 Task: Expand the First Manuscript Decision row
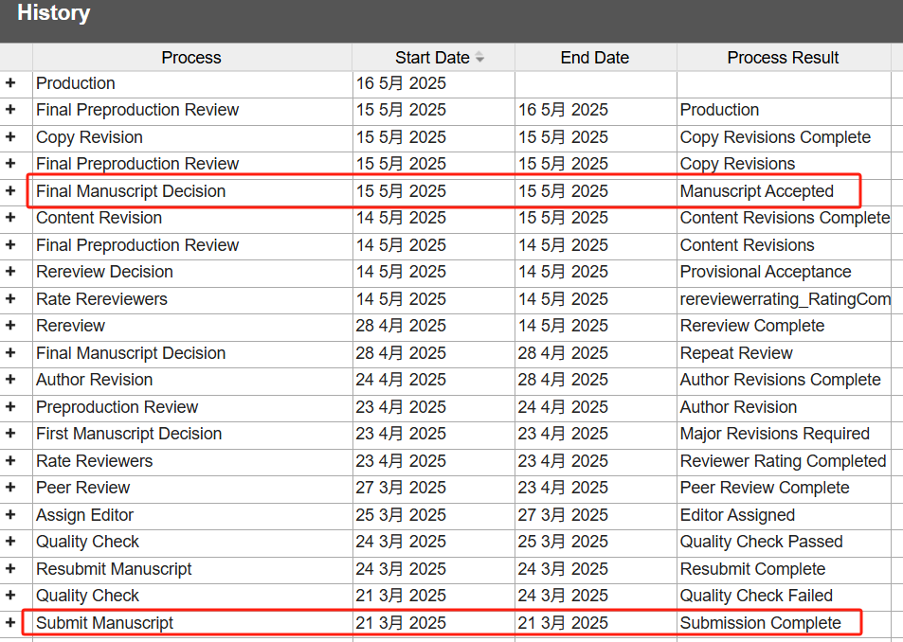tap(10, 434)
